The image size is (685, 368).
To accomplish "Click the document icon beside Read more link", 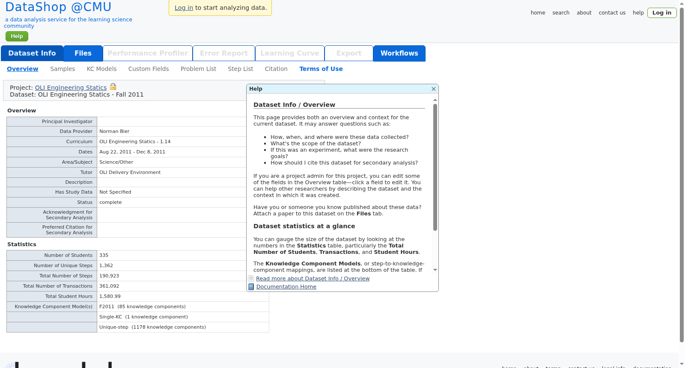I will (251, 279).
